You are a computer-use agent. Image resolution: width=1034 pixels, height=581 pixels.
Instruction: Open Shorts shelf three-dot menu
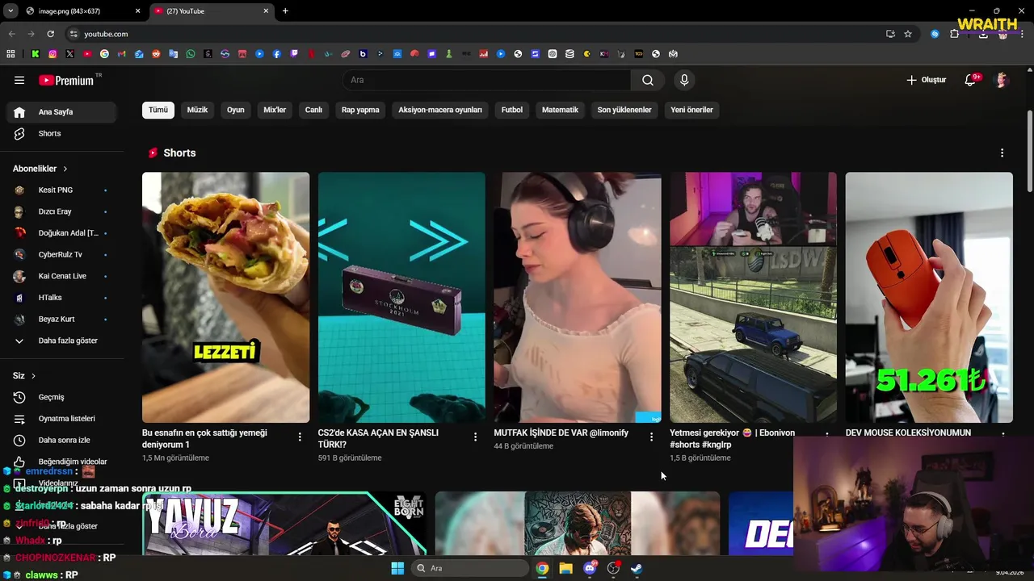1002,153
